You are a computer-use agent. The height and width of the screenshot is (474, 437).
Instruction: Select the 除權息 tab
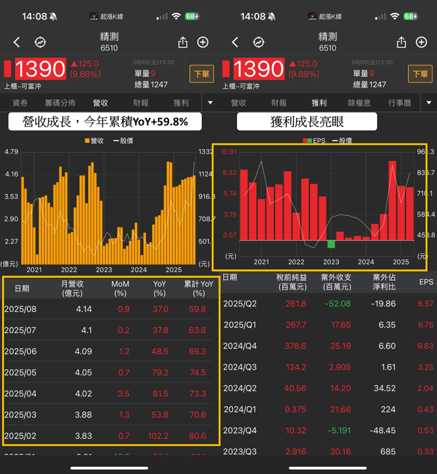point(359,103)
